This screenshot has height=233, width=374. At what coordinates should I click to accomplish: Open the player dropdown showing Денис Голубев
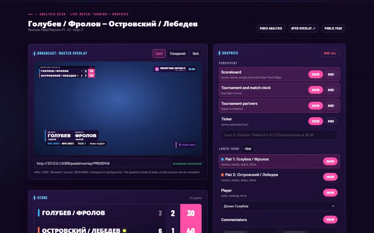(x=279, y=206)
